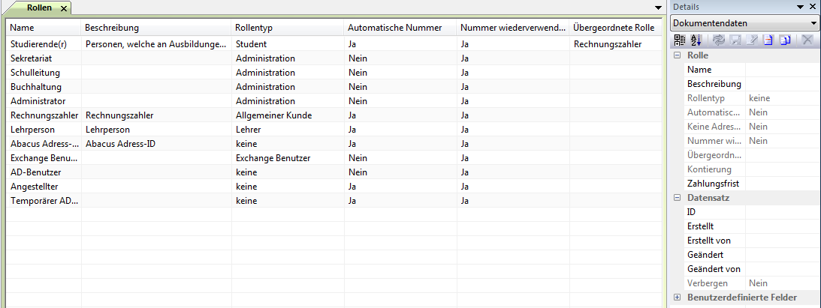
Task: Click the copy documents icon in Details toolbar
Action: 785,40
